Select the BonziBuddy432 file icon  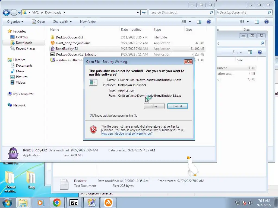click(x=52, y=48)
